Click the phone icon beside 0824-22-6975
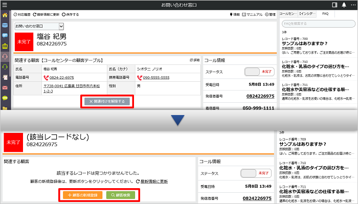 46,78
